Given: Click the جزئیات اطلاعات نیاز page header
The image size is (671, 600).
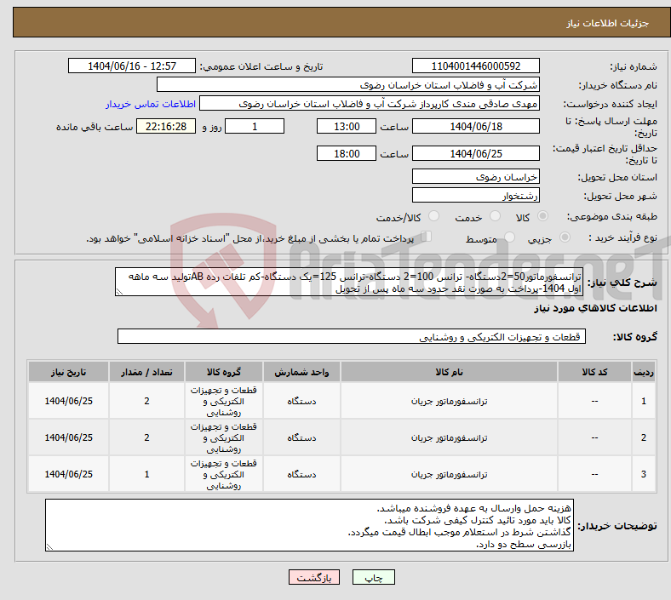Looking at the screenshot, I should tap(608, 23).
